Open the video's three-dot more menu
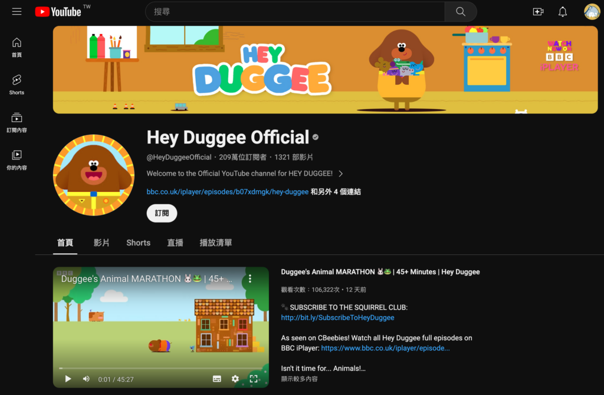The height and width of the screenshot is (395, 604). [250, 278]
